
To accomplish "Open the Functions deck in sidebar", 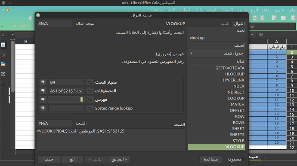I will click(x=3, y=84).
